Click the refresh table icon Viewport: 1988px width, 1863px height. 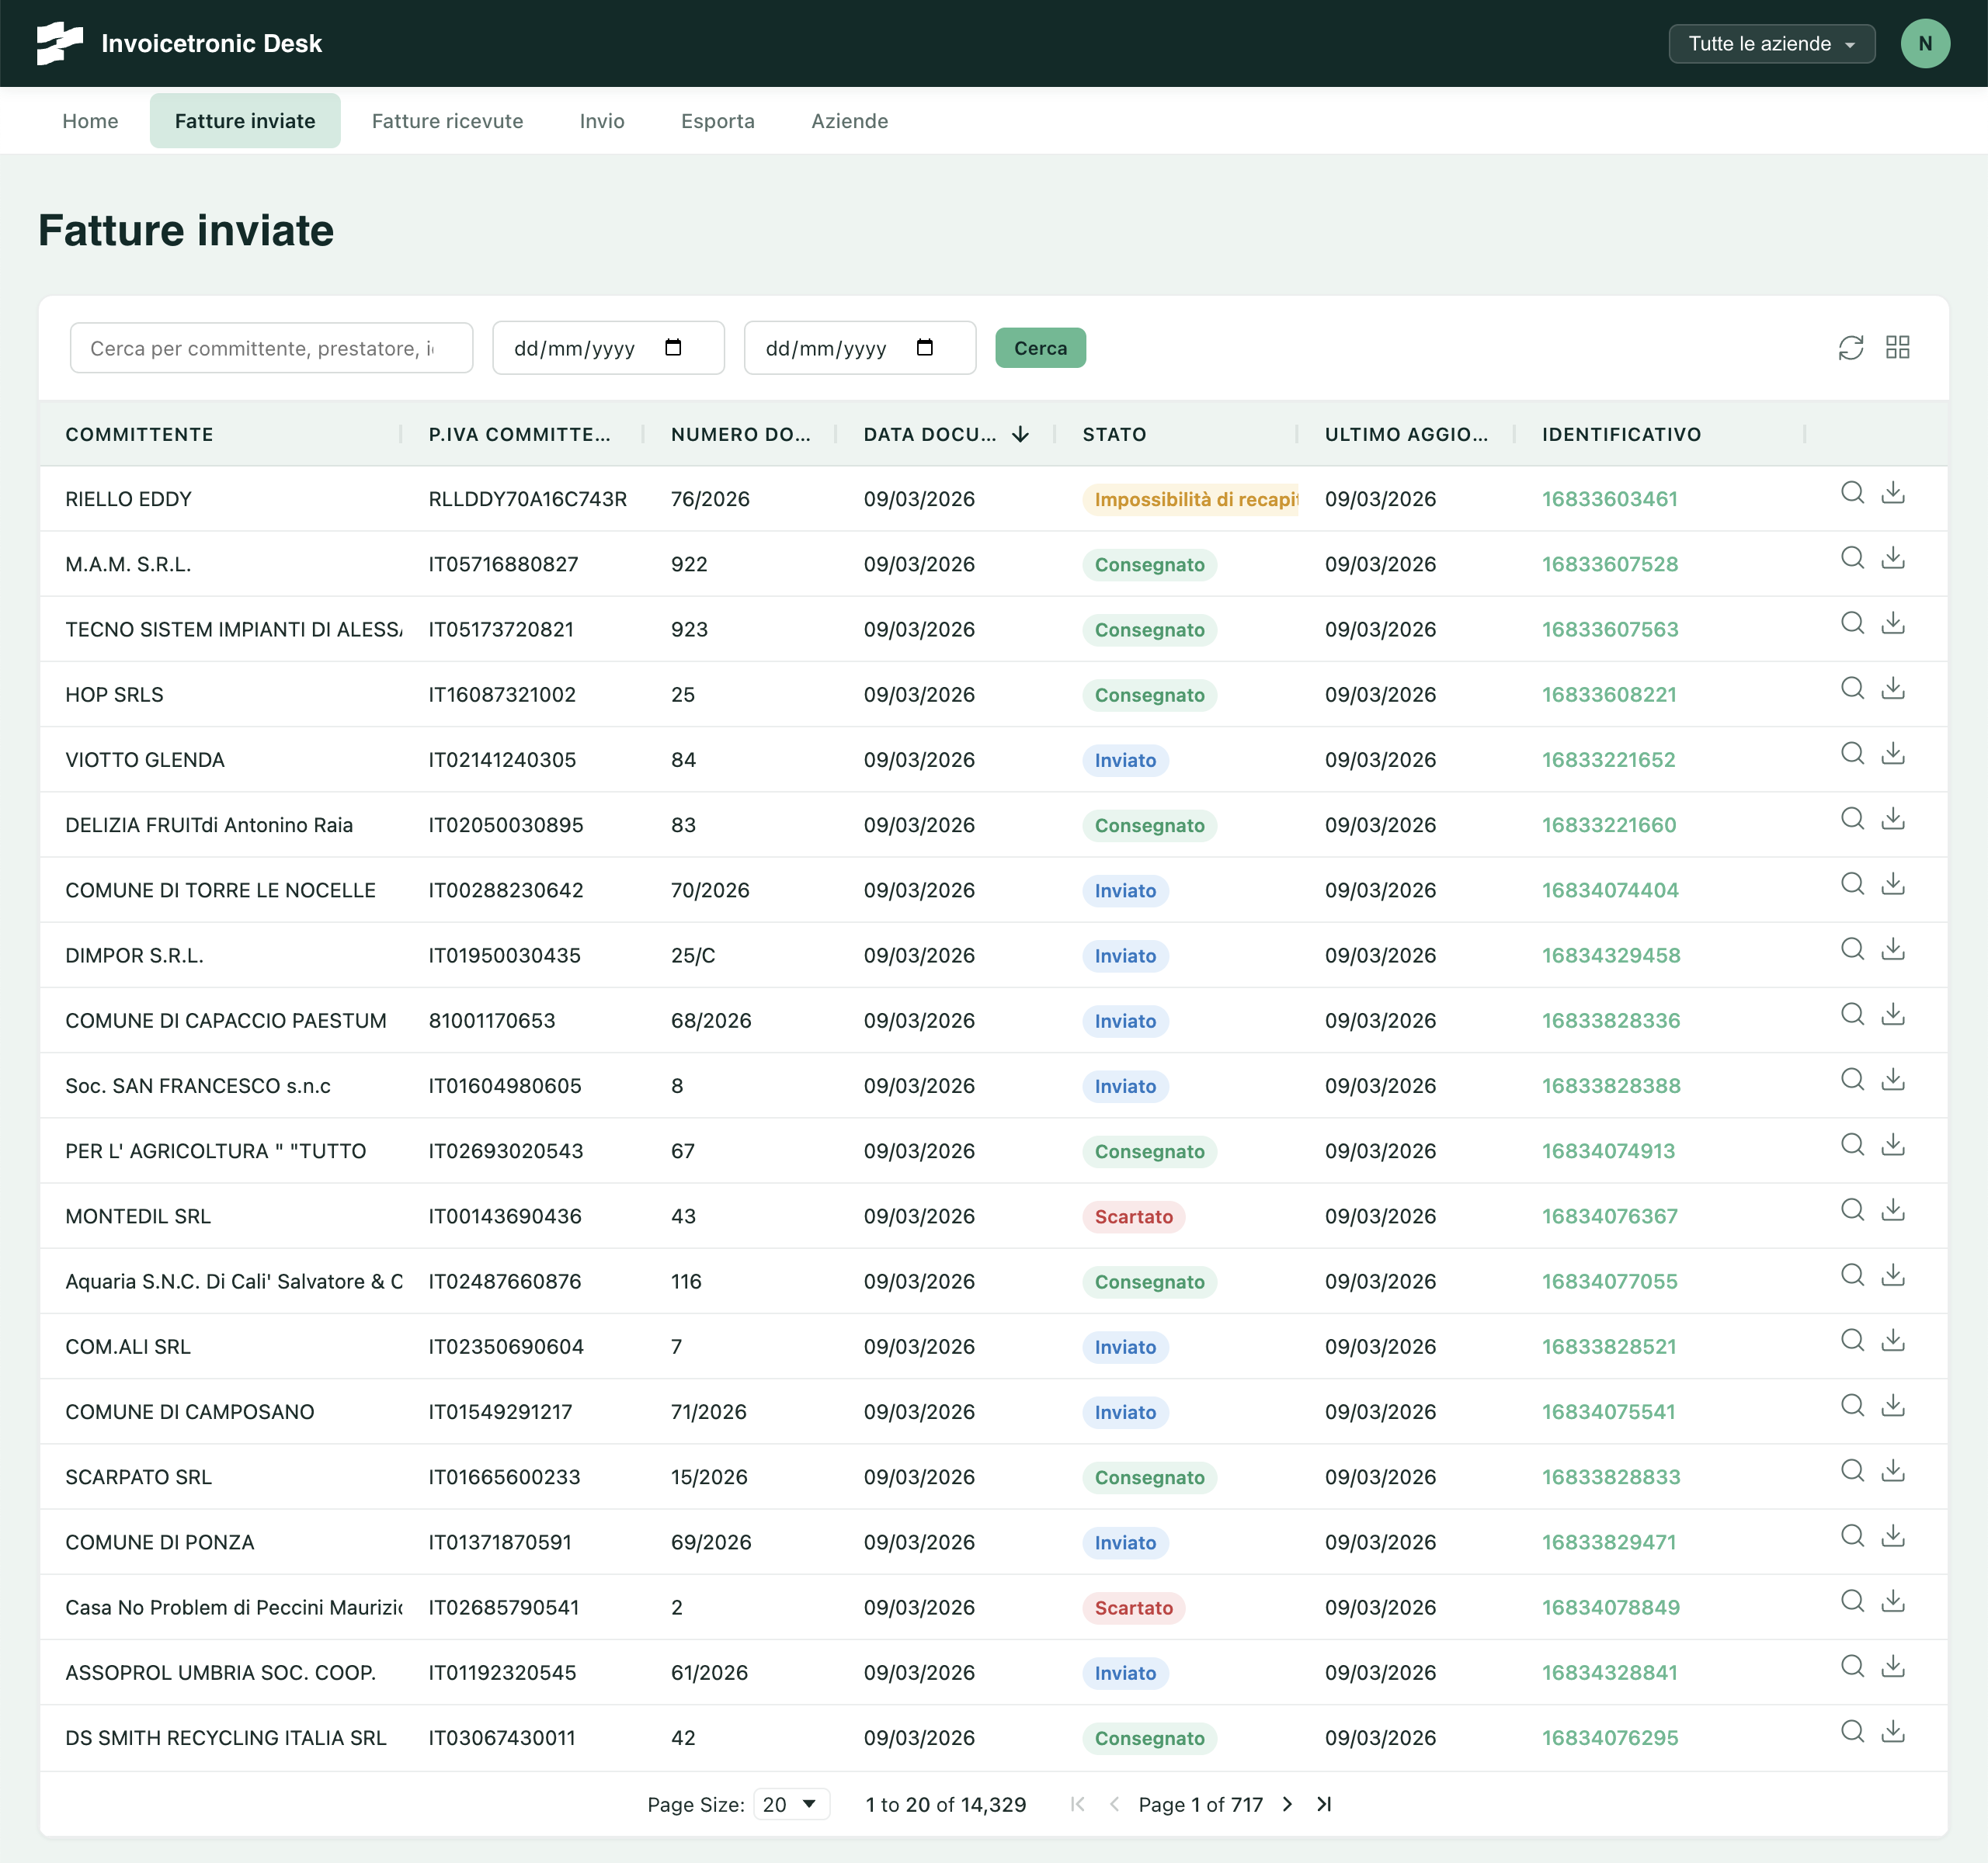[1850, 348]
